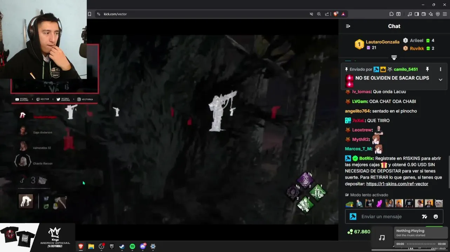The height and width of the screenshot is (252, 450).
Task: Collapse chat using the arrow beside Chat title
Action: [x=348, y=26]
